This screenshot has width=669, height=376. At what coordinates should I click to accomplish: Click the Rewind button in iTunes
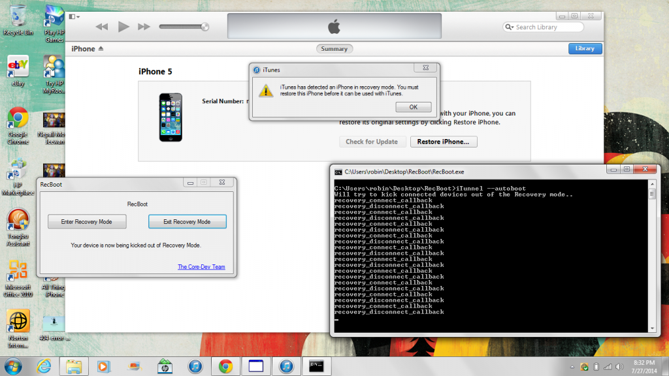pos(101,27)
